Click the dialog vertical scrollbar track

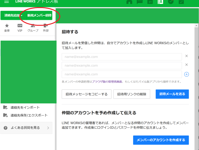click(196, 89)
